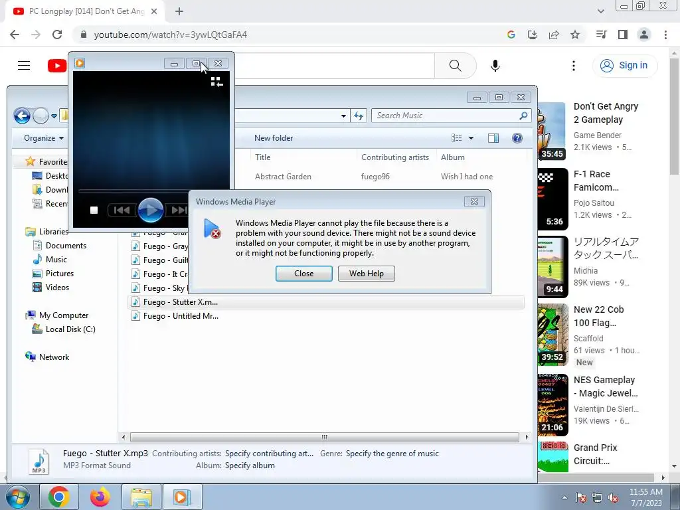Image resolution: width=680 pixels, height=510 pixels.
Task: Sign in to YouTube
Action: pos(624,66)
